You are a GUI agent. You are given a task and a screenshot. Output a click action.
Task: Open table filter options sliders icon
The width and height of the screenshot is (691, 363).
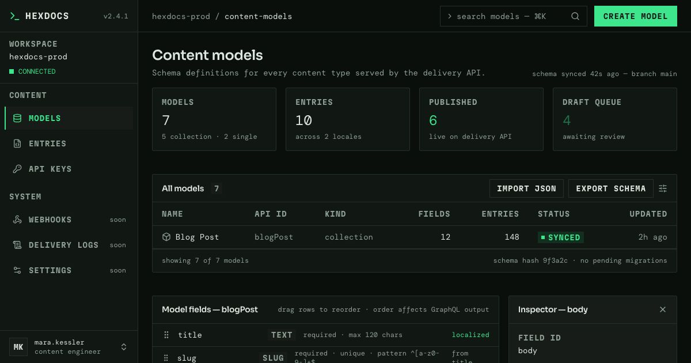point(663,188)
